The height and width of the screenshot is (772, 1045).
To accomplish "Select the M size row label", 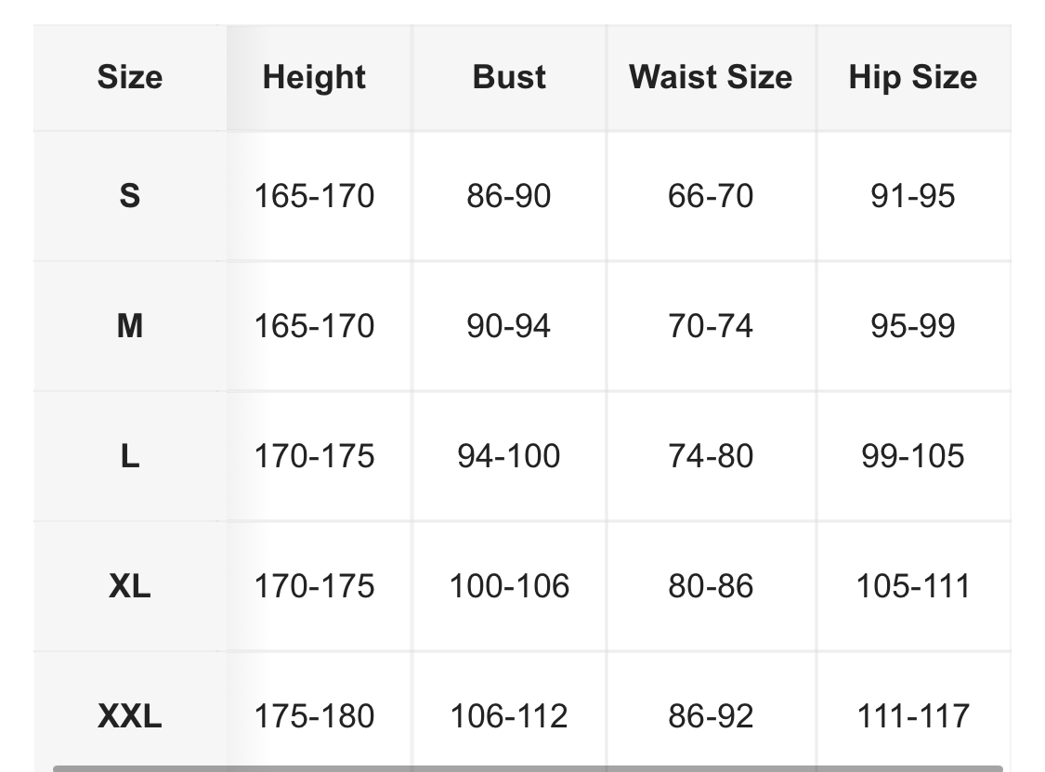I will pyautogui.click(x=130, y=326).
